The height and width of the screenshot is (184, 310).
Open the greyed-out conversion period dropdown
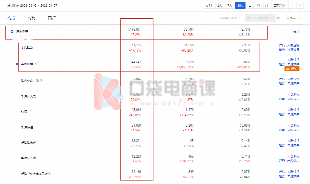260,18
